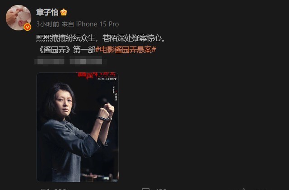
Task: Click the 来自 source prefix text
Action: click(68, 24)
